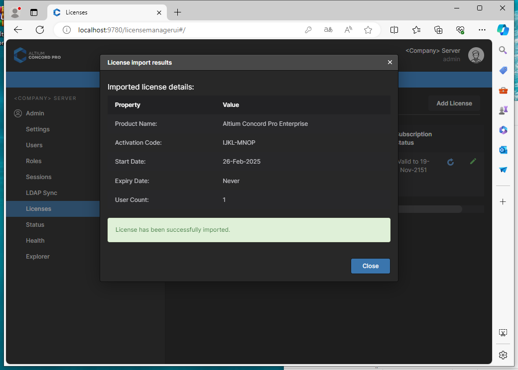Click the Close button in the dialog
Image resolution: width=518 pixels, height=370 pixels.
[x=370, y=266]
